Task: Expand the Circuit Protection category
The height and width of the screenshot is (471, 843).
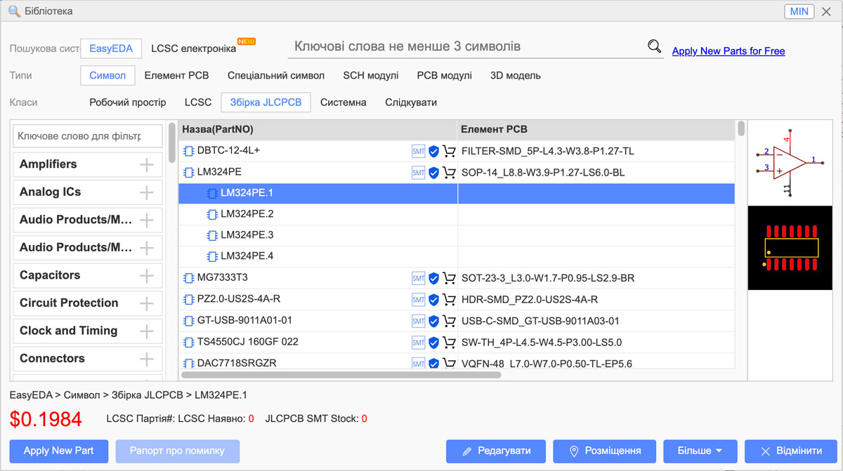Action: (146, 303)
